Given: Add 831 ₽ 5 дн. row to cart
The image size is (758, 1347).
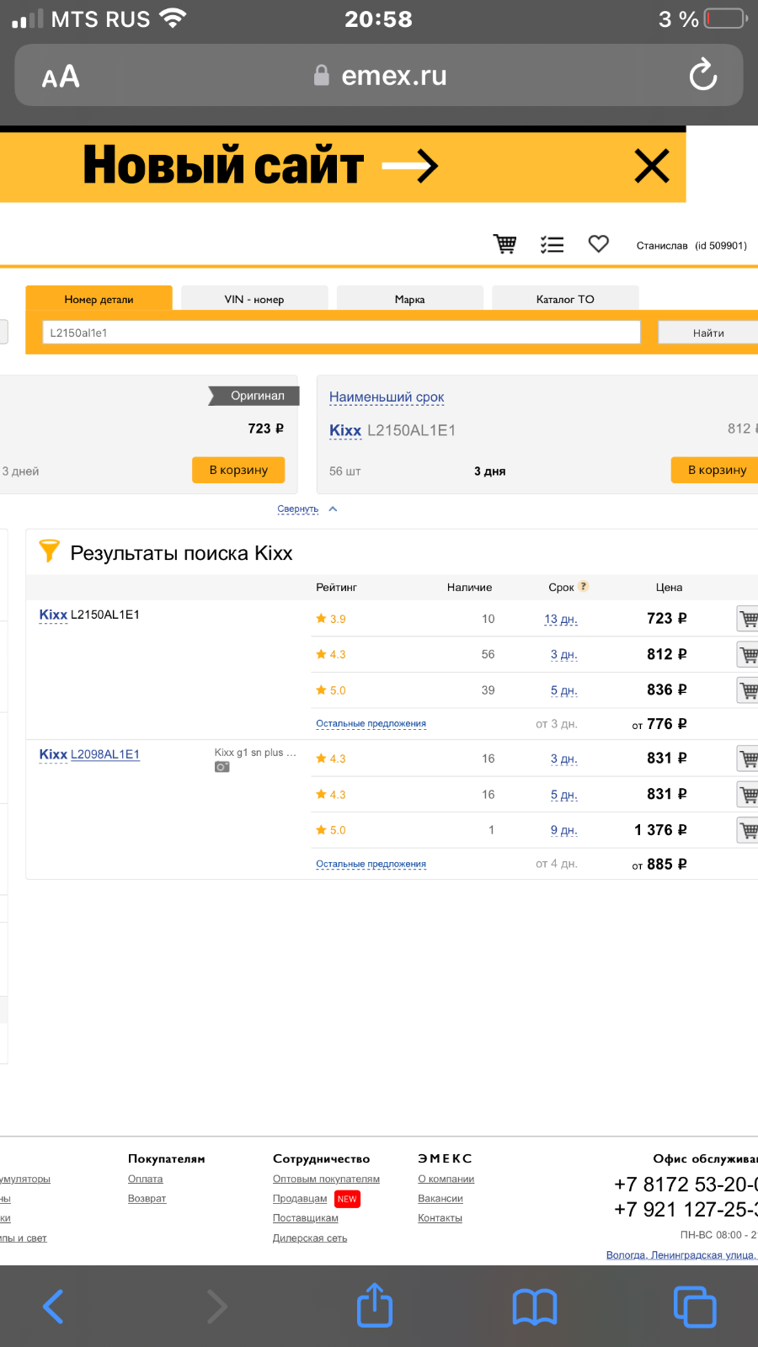Looking at the screenshot, I should (x=748, y=794).
